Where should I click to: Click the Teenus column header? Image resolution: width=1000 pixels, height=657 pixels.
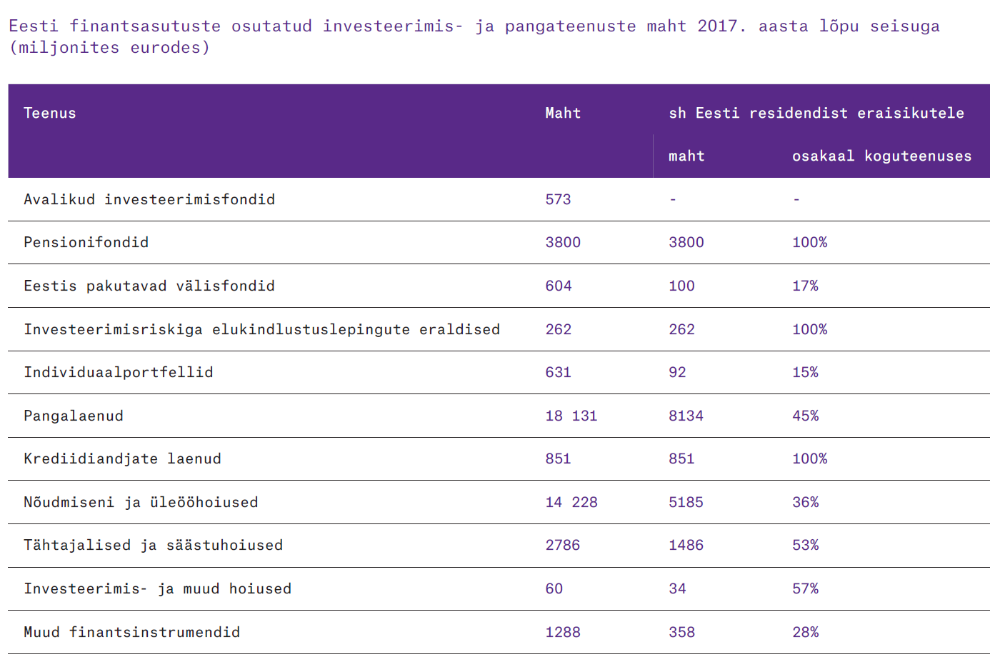[x=50, y=113]
